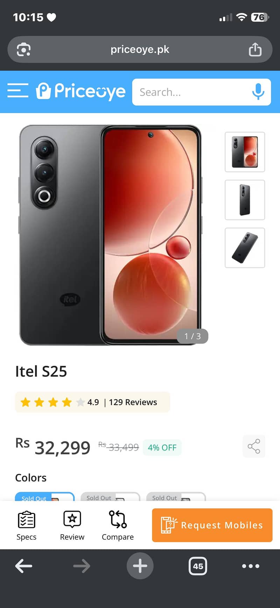The width and height of the screenshot is (280, 608).
Task: Select the third Sold Out color option
Action: (176, 496)
